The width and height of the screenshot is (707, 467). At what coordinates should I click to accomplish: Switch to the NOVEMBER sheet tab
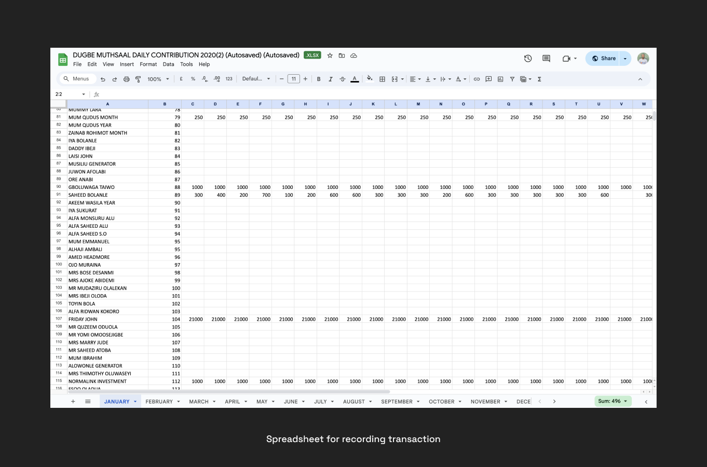tap(489, 402)
